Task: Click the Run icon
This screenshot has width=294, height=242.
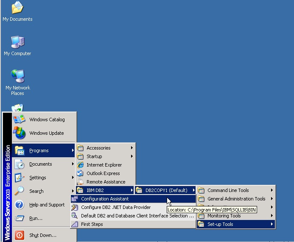Action: click(x=20, y=218)
